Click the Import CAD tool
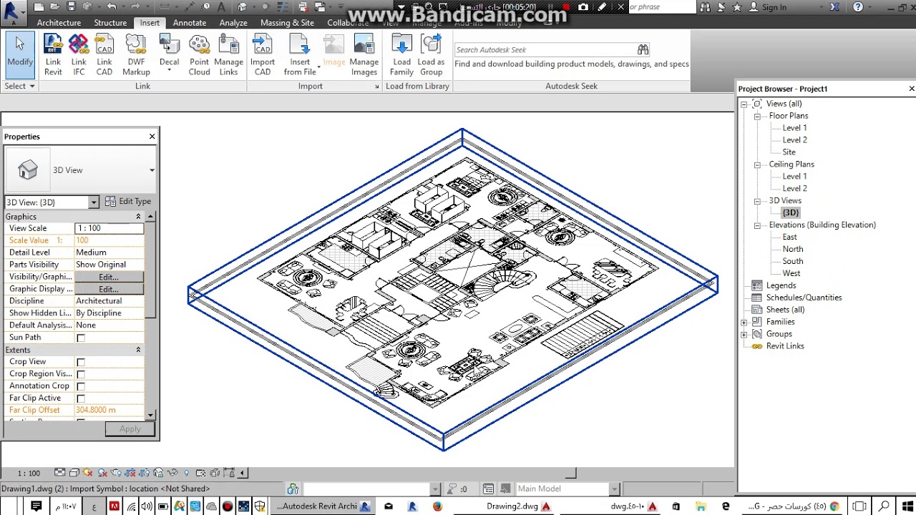The height and width of the screenshot is (515, 916). (x=263, y=54)
